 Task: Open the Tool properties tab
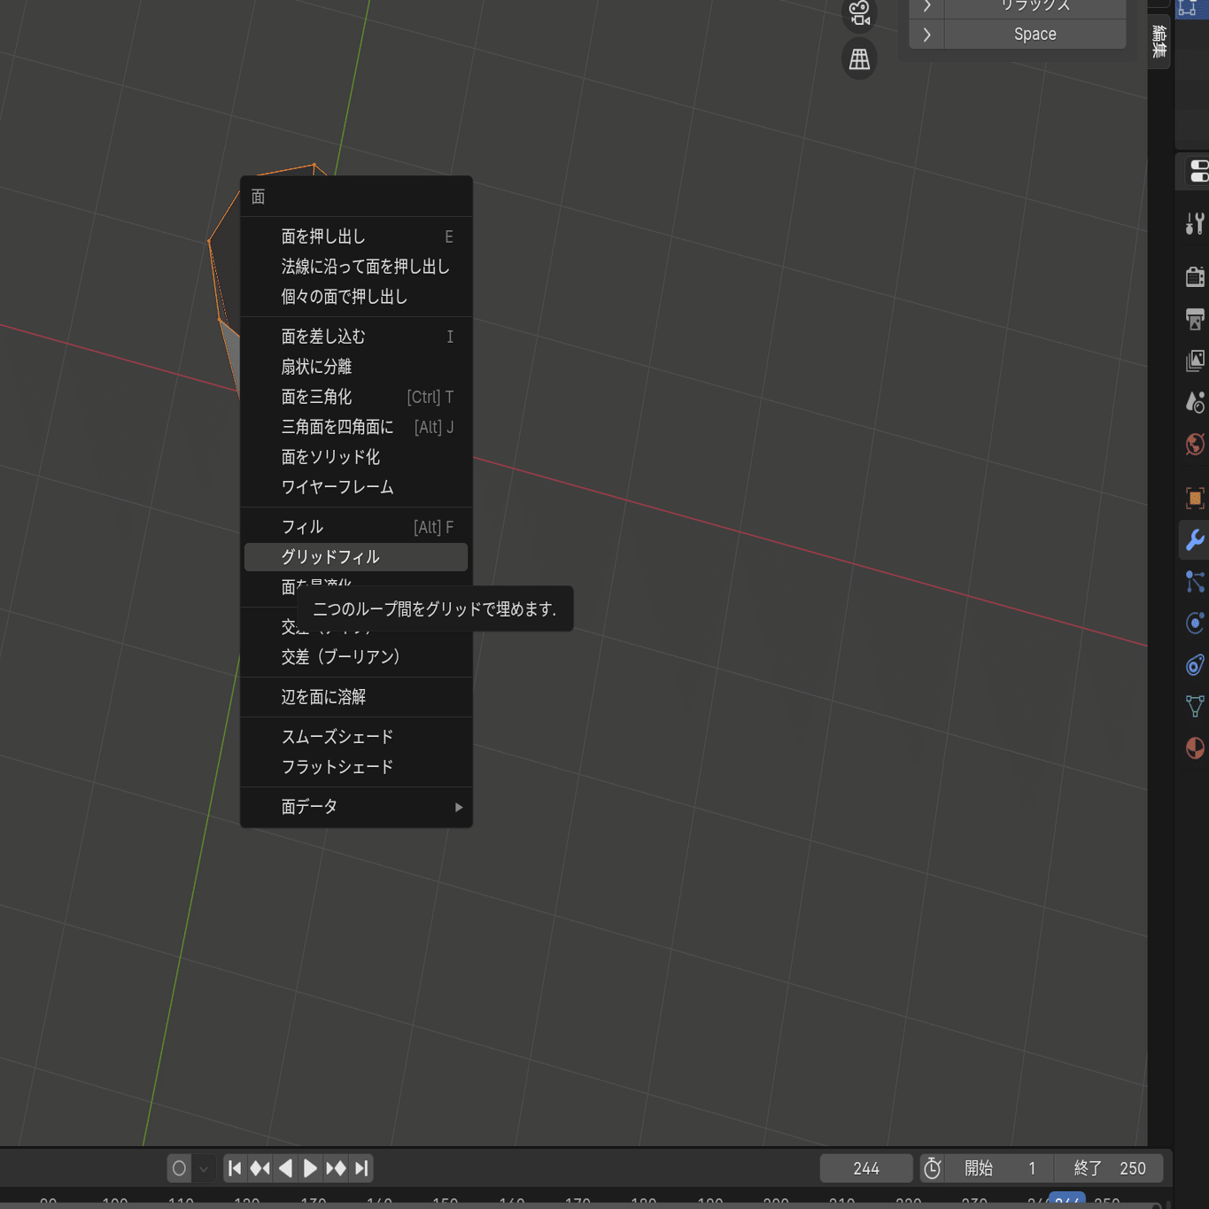(1195, 223)
